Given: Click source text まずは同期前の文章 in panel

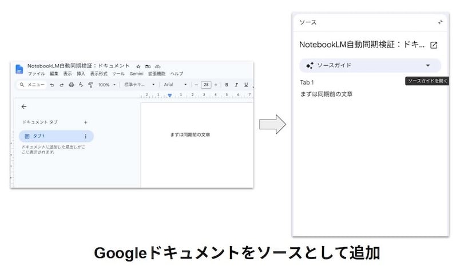Looking at the screenshot, I should (x=326, y=94).
